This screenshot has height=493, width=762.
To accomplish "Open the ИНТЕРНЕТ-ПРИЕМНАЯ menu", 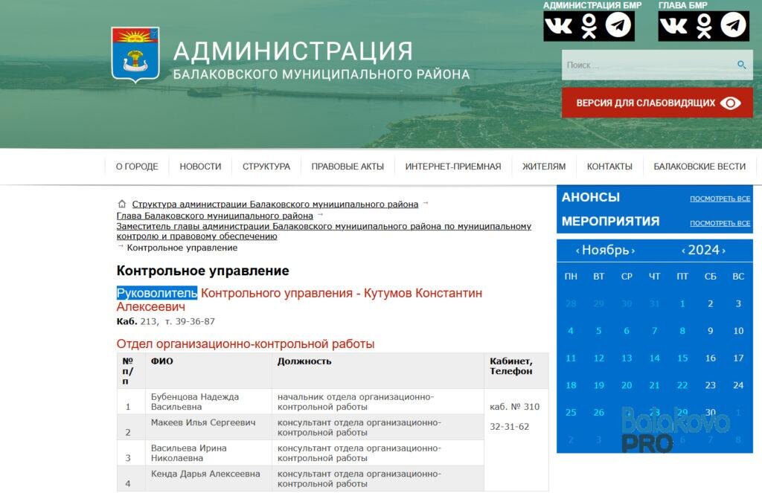I will pyautogui.click(x=453, y=167).
